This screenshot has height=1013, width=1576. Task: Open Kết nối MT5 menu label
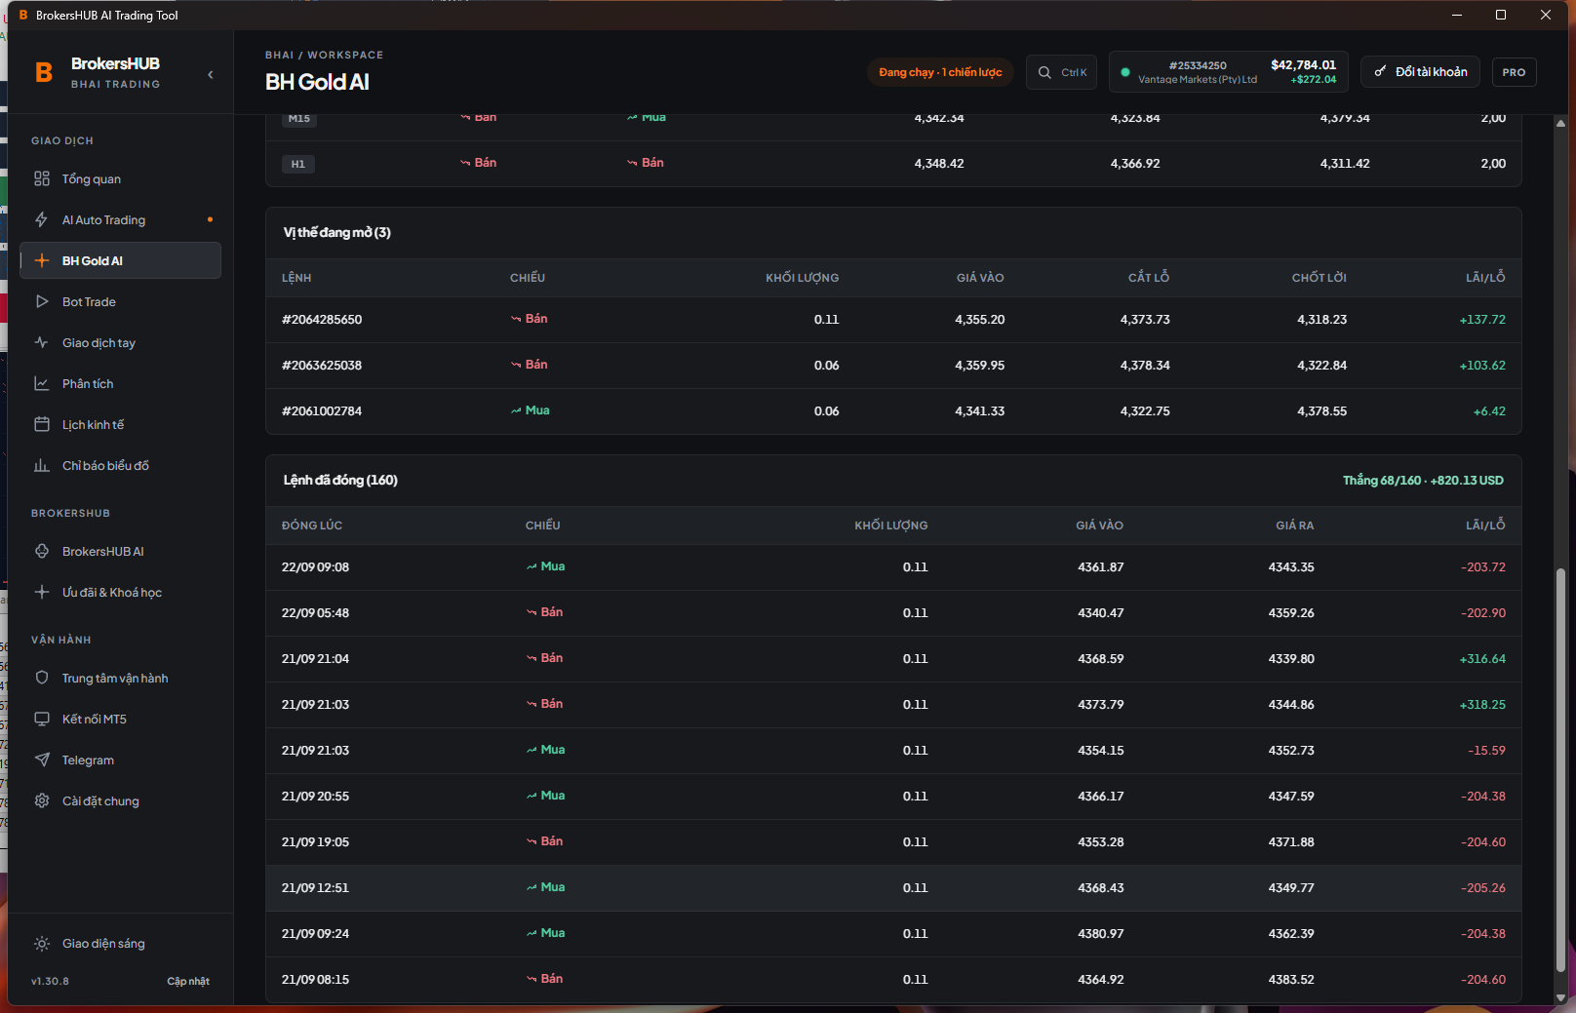(95, 720)
